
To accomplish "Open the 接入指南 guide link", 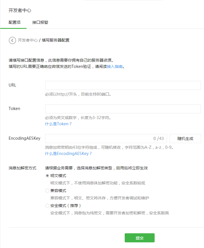I will [x=115, y=67].
